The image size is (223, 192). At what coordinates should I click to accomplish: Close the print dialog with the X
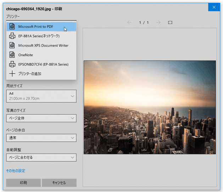(214, 7)
